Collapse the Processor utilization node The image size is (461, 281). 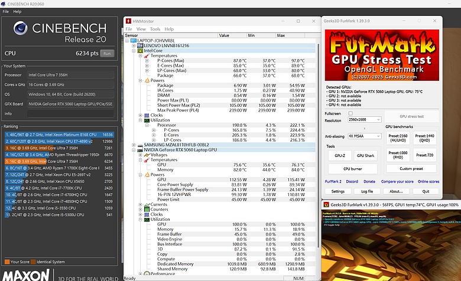(x=147, y=125)
